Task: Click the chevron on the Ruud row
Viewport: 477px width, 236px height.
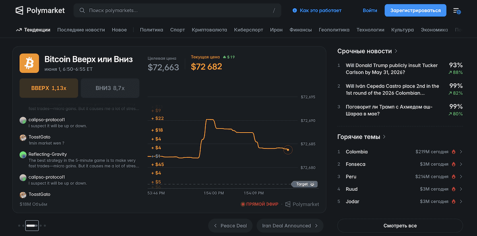Action: pyautogui.click(x=461, y=189)
